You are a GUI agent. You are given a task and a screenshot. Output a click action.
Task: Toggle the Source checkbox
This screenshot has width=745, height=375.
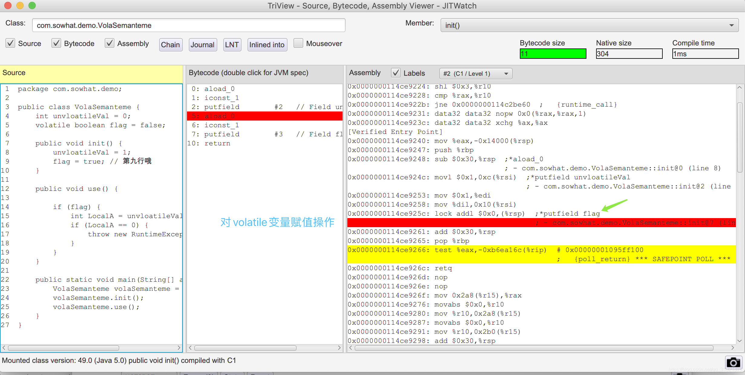(x=10, y=43)
